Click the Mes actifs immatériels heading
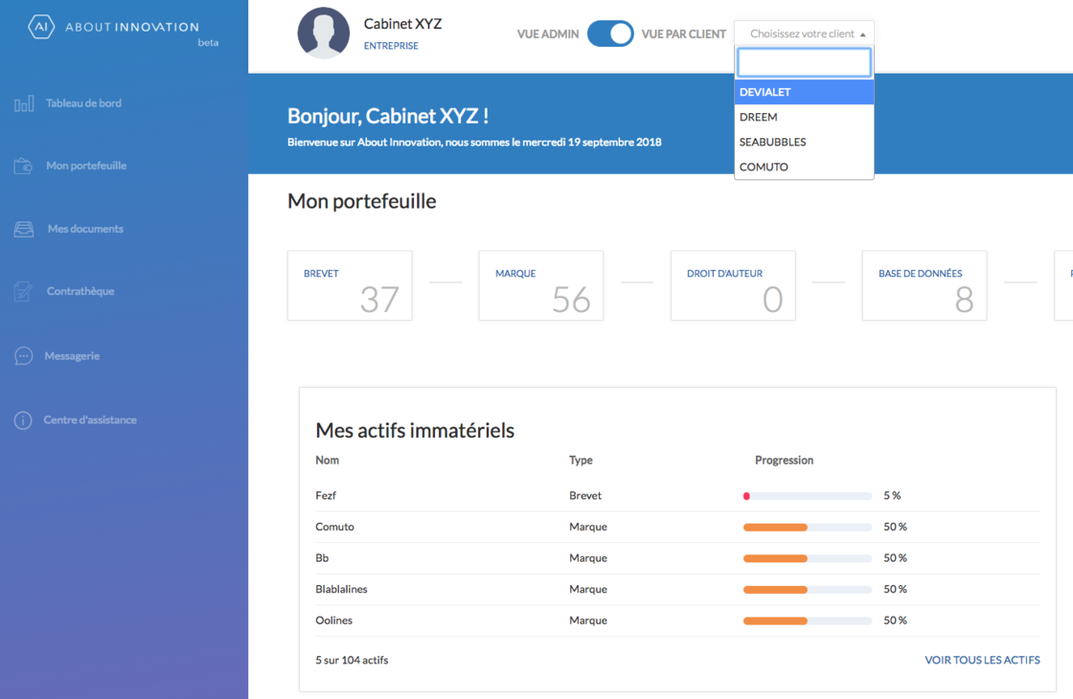 [415, 430]
